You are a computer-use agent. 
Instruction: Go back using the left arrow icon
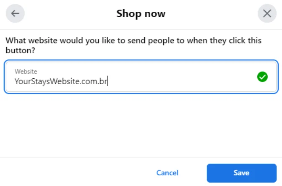(x=15, y=13)
